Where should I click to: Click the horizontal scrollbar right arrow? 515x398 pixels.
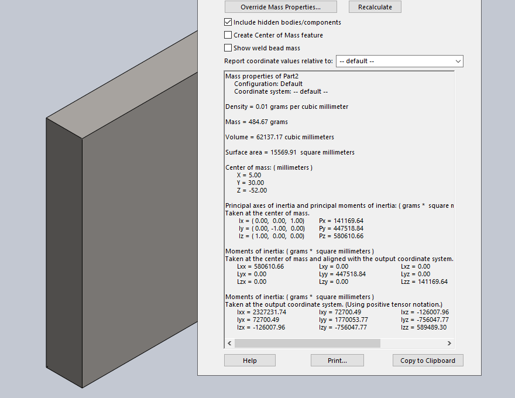(x=449, y=344)
